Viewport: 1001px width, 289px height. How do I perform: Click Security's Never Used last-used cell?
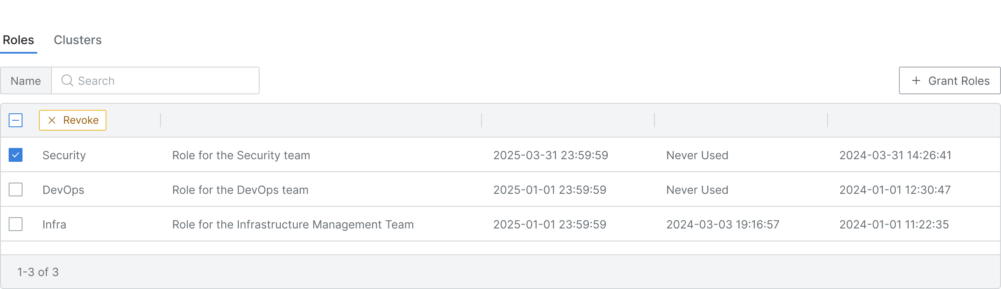[x=697, y=155]
